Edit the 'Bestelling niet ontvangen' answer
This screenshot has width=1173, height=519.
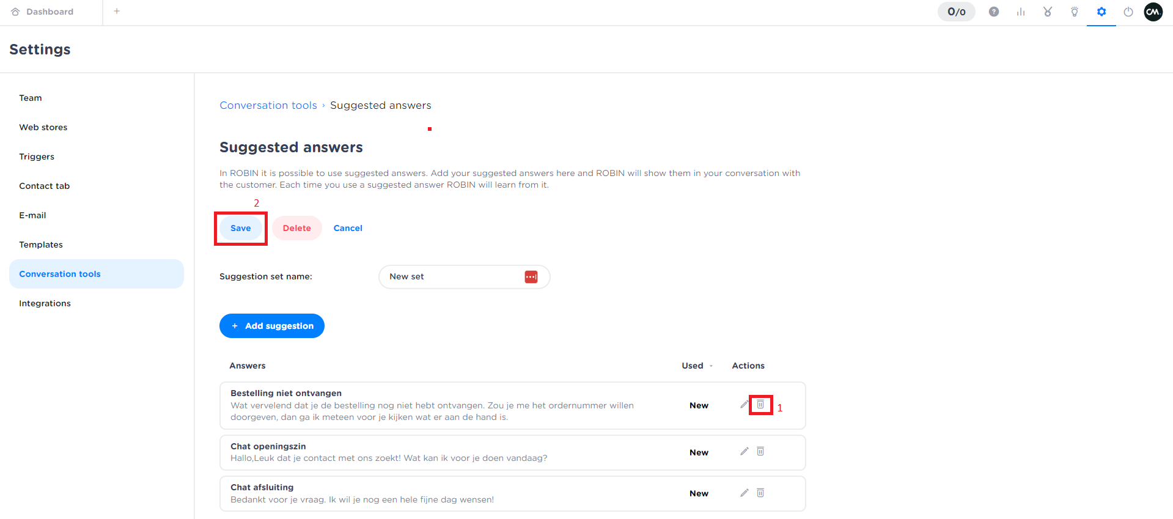click(745, 405)
